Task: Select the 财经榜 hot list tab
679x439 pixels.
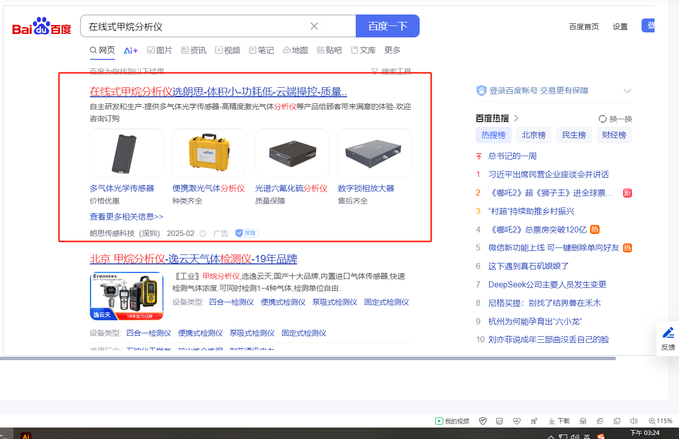Action: (615, 135)
